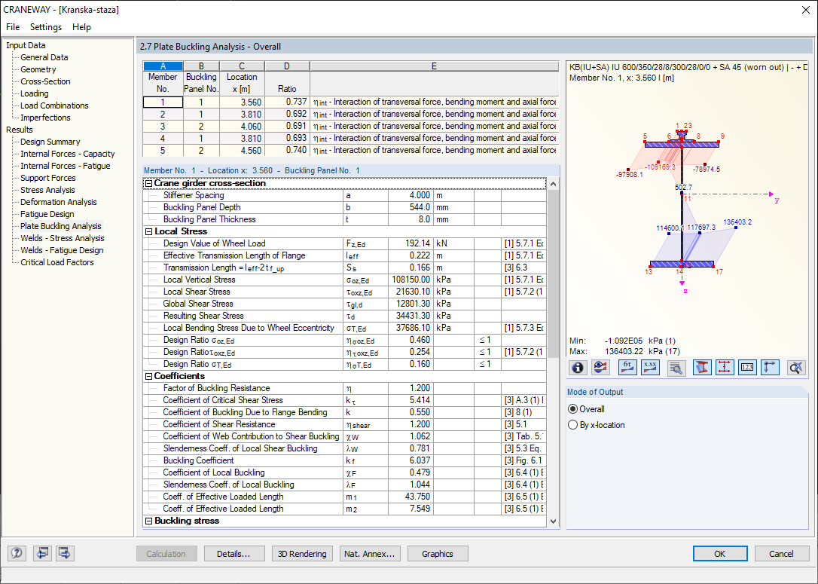Collapse the Coefficients group
This screenshot has height=584, width=818.
[x=148, y=376]
